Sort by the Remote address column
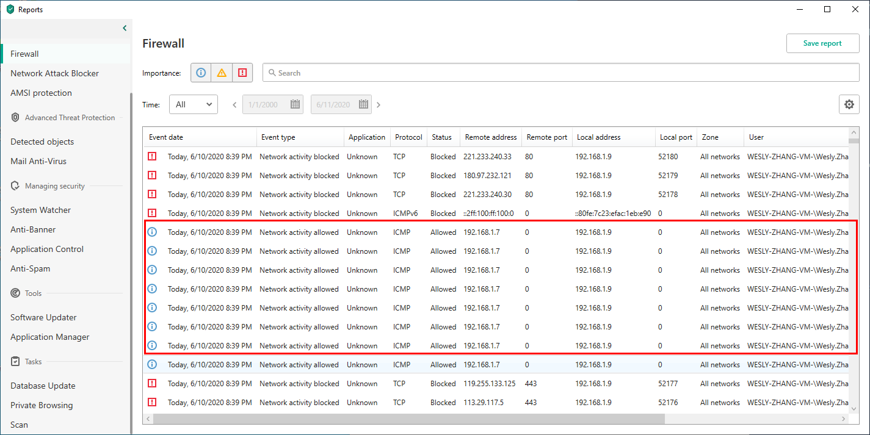 click(491, 137)
